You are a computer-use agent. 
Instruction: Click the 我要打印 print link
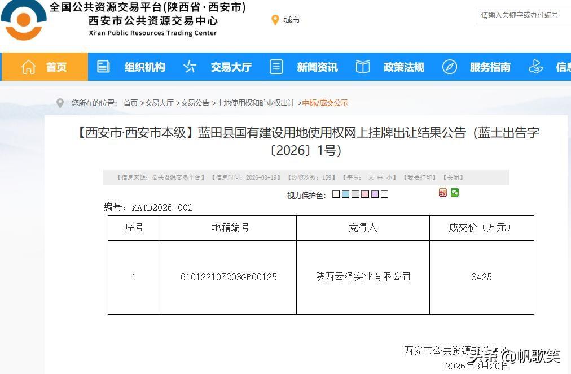click(420, 177)
